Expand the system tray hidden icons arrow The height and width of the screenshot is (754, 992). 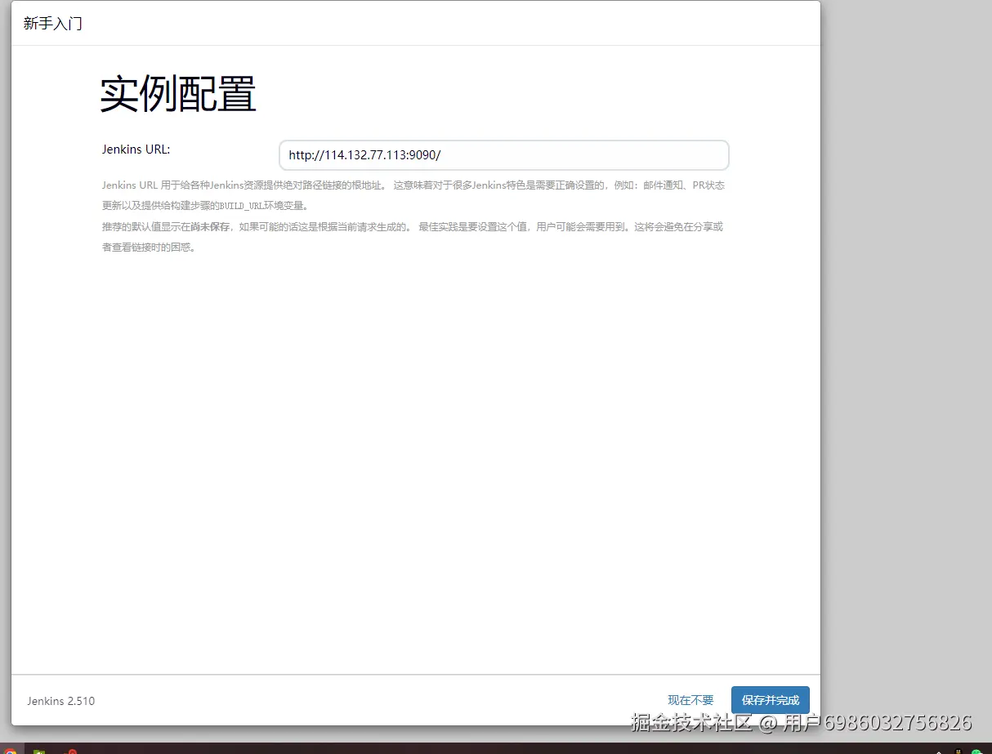938,750
